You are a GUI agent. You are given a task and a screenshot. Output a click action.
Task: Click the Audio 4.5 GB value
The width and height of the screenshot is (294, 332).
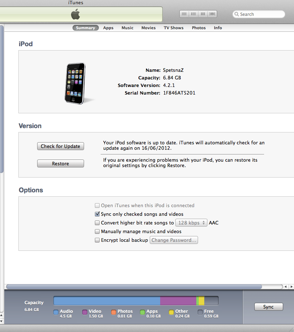(x=66, y=316)
